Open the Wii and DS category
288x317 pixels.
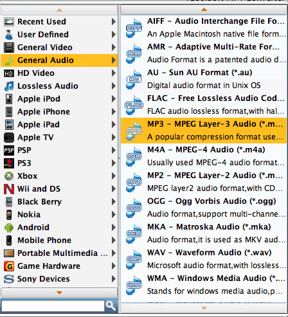coord(59,189)
